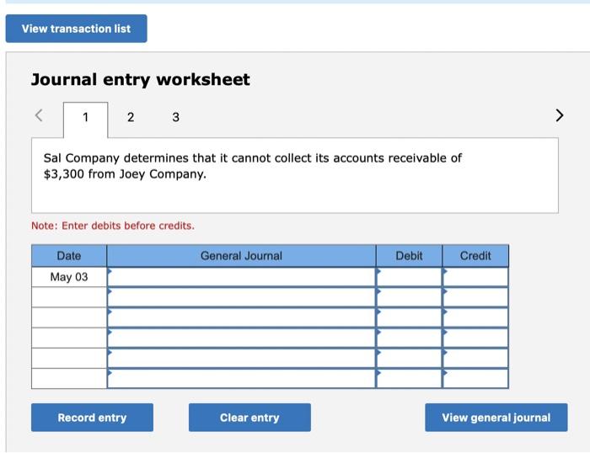Image resolution: width=590 pixels, height=453 pixels.
Task: Open the View transaction list
Action: pyautogui.click(x=77, y=29)
